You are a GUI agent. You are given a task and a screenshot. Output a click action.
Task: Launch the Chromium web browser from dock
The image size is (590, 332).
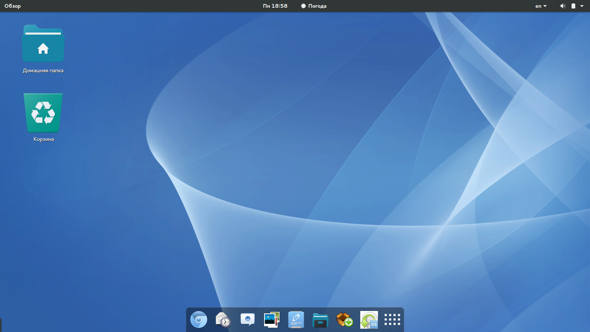click(199, 319)
